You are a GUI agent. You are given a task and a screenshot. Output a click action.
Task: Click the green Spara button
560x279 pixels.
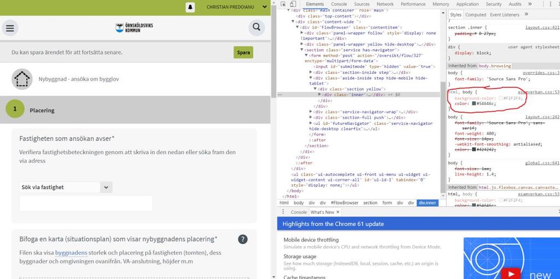pos(243,52)
